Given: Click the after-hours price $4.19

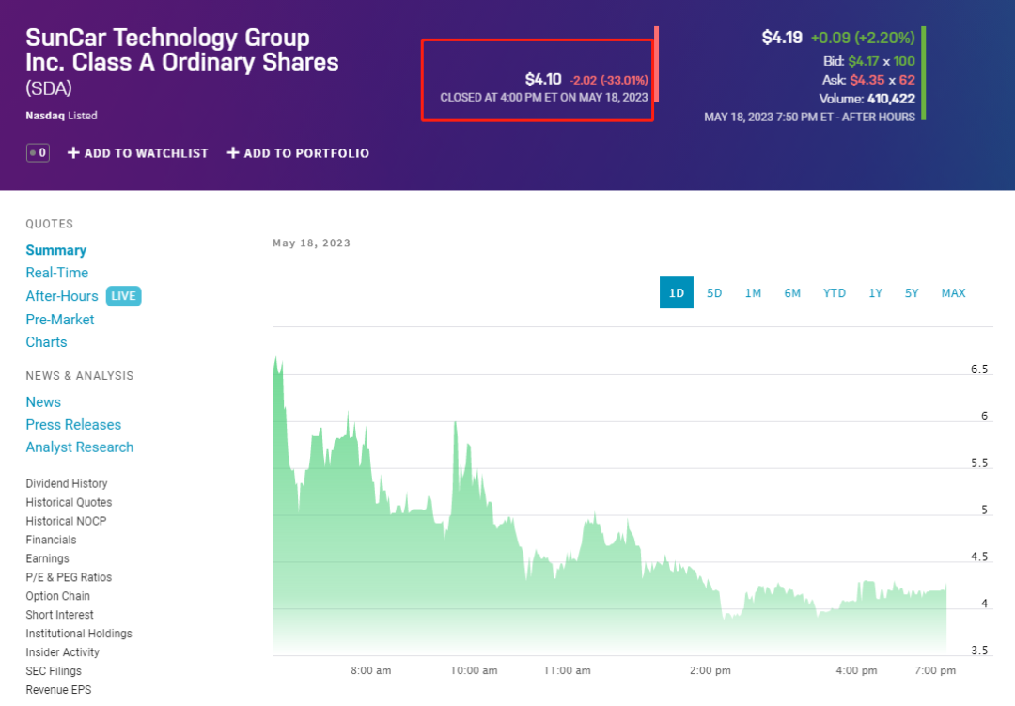Looking at the screenshot, I should coord(782,38).
